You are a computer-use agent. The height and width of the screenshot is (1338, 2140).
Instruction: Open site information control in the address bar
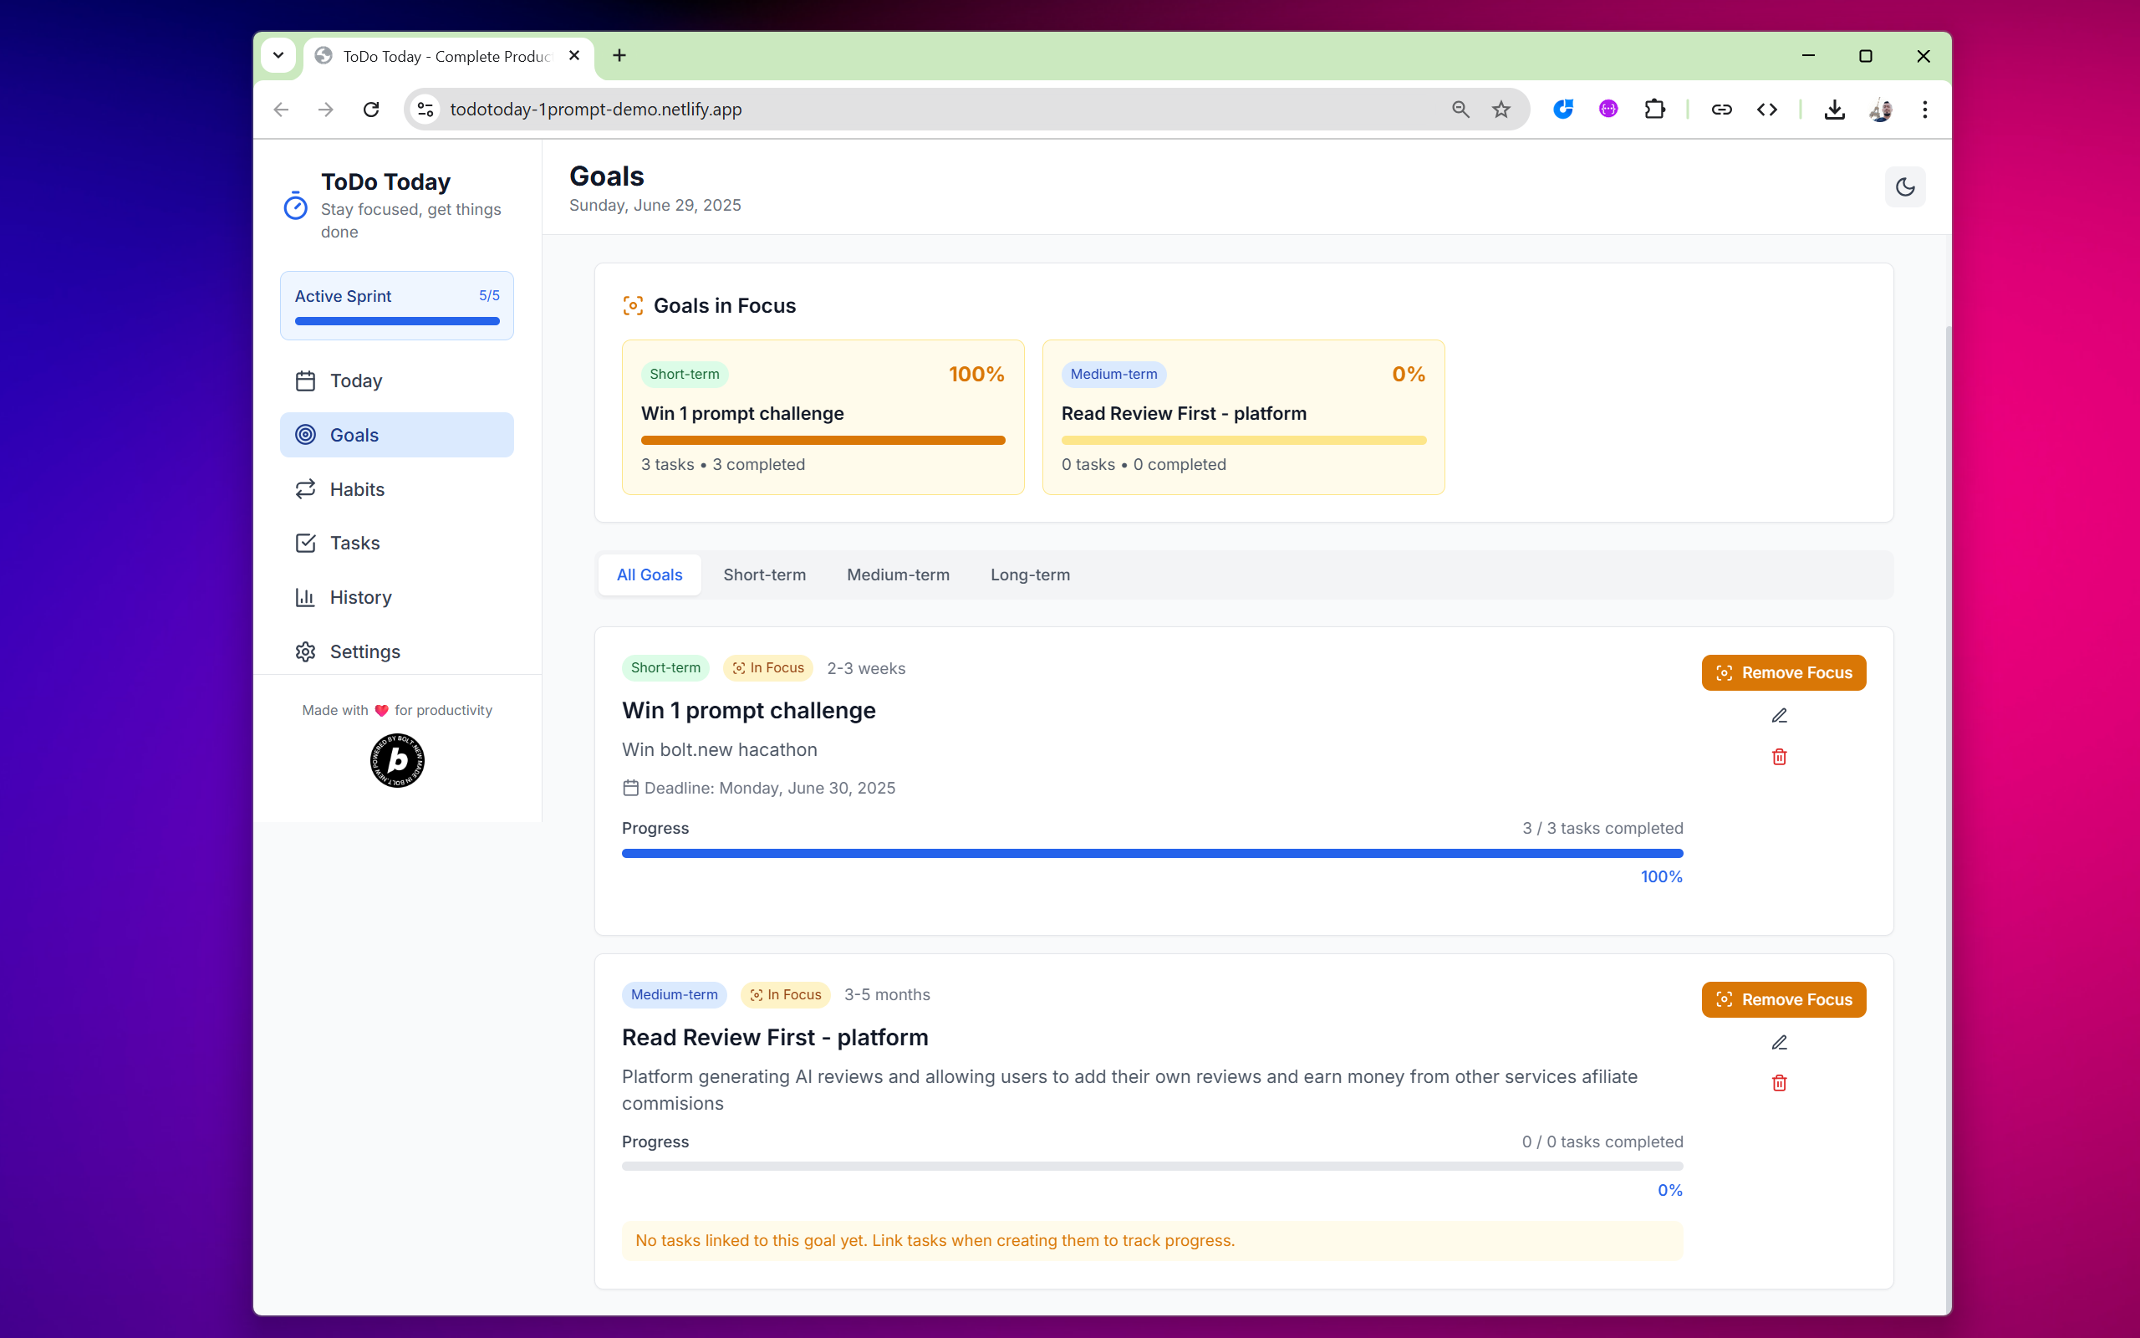pyautogui.click(x=425, y=109)
